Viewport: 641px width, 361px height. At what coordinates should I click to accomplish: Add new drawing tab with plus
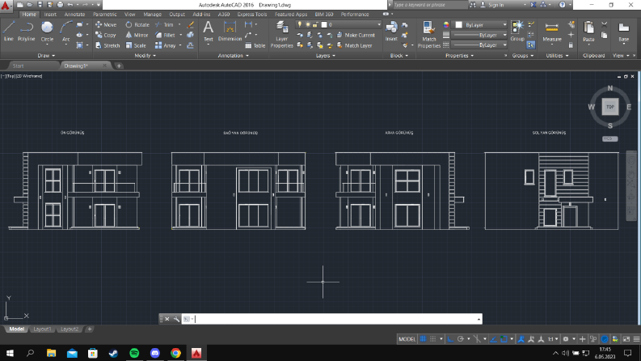pos(119,66)
